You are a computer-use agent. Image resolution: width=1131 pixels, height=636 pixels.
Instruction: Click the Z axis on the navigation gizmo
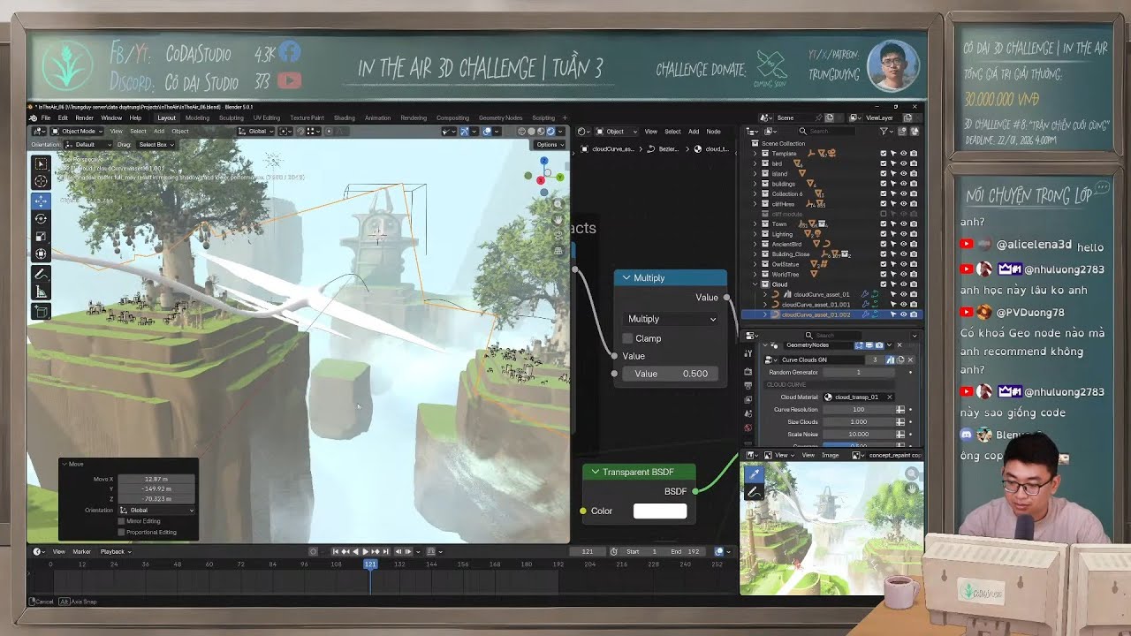click(544, 162)
